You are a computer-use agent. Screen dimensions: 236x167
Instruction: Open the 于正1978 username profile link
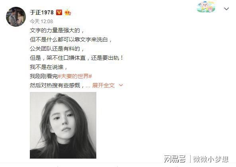pos(42,12)
